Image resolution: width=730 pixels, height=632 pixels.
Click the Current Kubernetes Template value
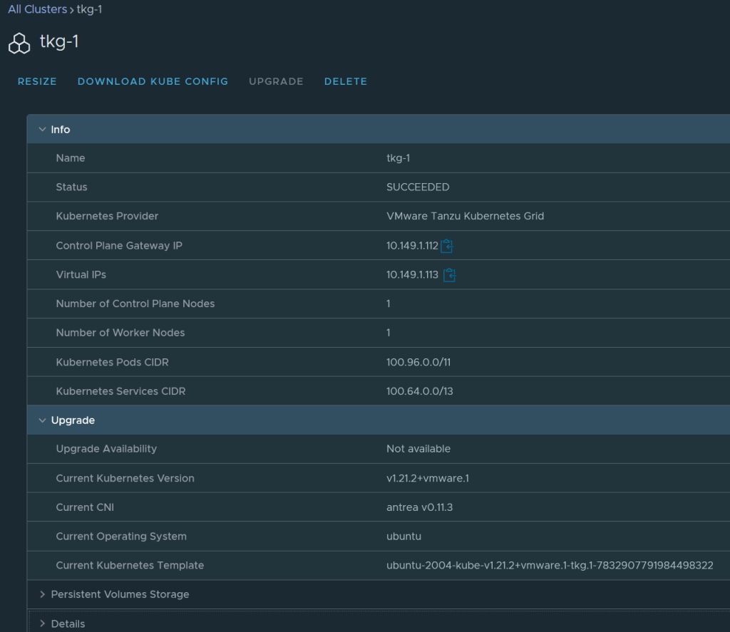pyautogui.click(x=550, y=565)
